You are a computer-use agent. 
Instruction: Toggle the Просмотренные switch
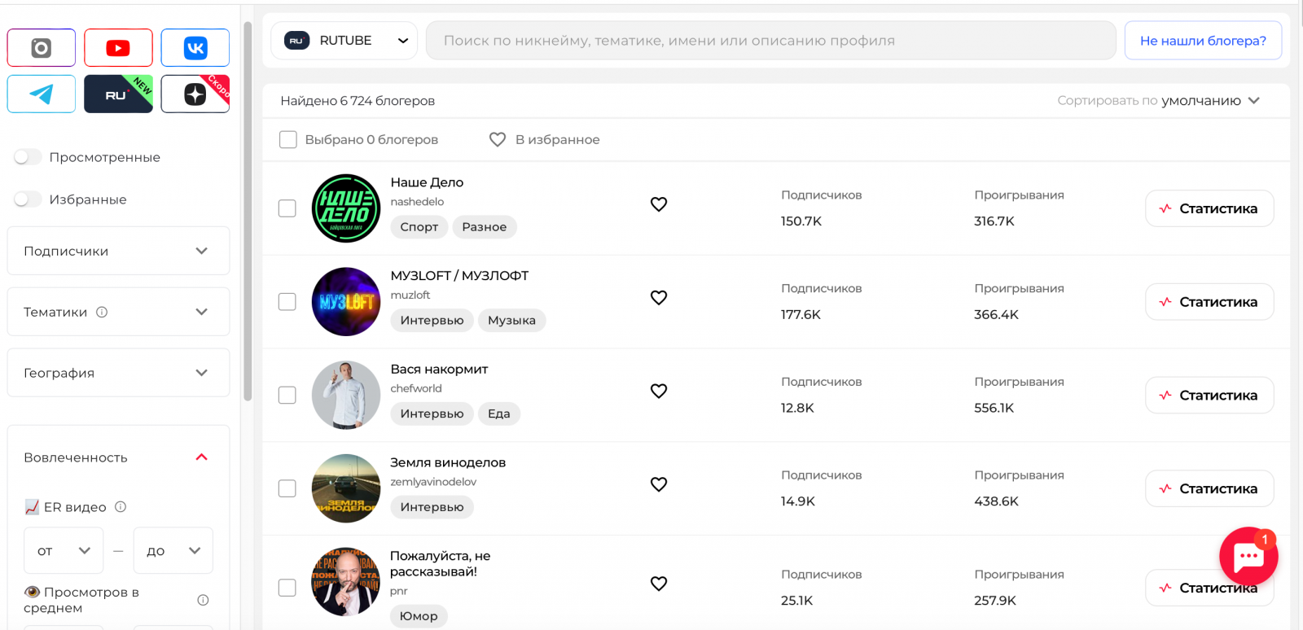coord(28,157)
